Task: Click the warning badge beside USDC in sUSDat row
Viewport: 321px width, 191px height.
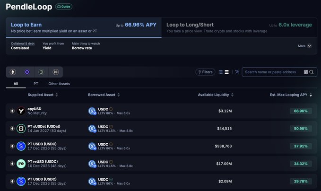Action: pos(111,127)
